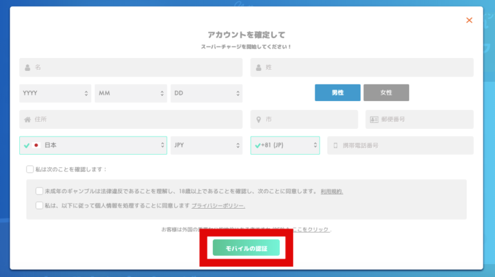Open the 日本 country dropdown
Image resolution: width=495 pixels, height=277 pixels.
click(93, 146)
